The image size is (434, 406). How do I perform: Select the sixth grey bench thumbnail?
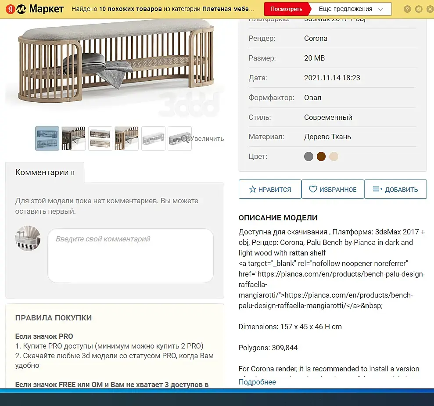[179, 138]
